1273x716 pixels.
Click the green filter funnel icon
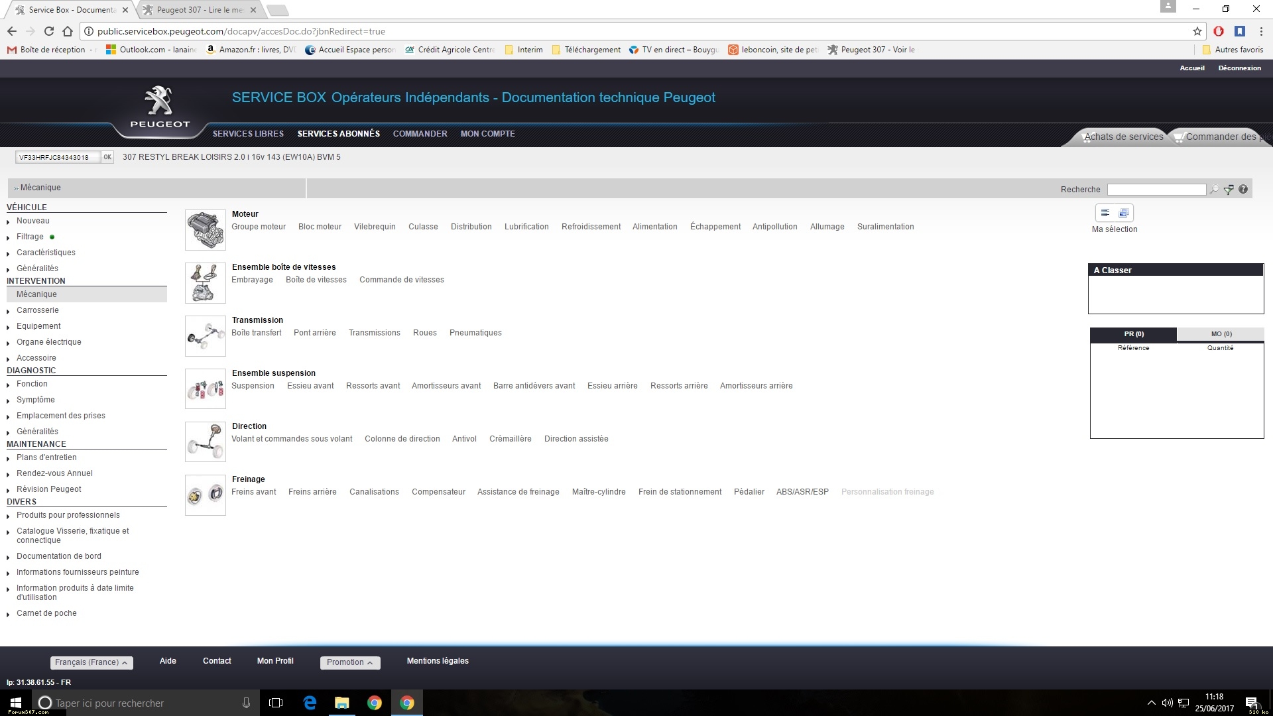(1229, 190)
